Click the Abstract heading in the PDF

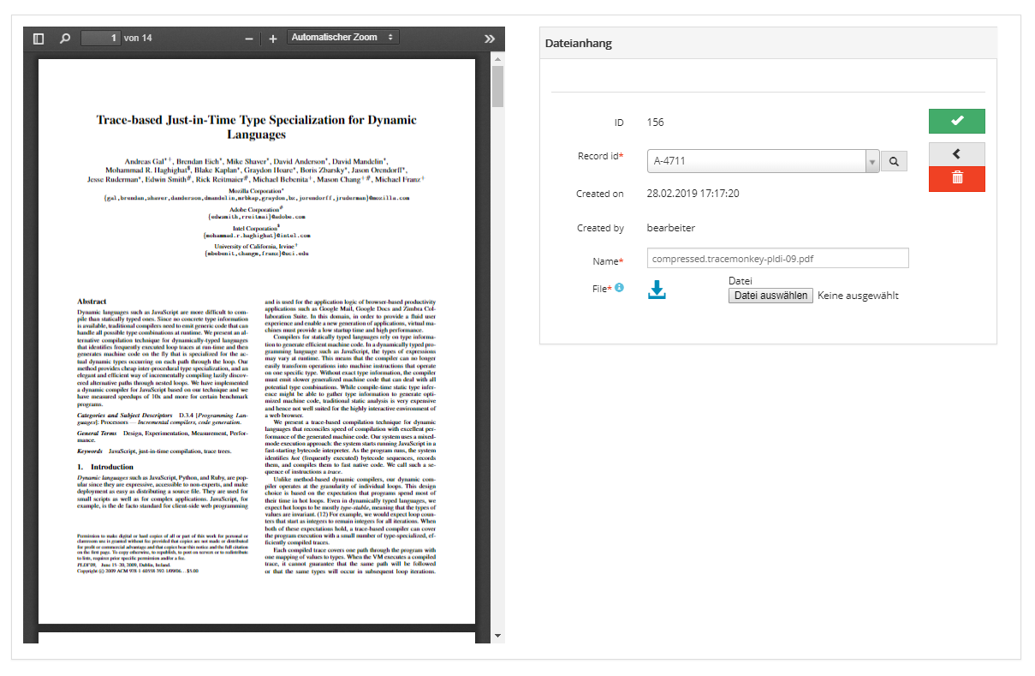[92, 302]
